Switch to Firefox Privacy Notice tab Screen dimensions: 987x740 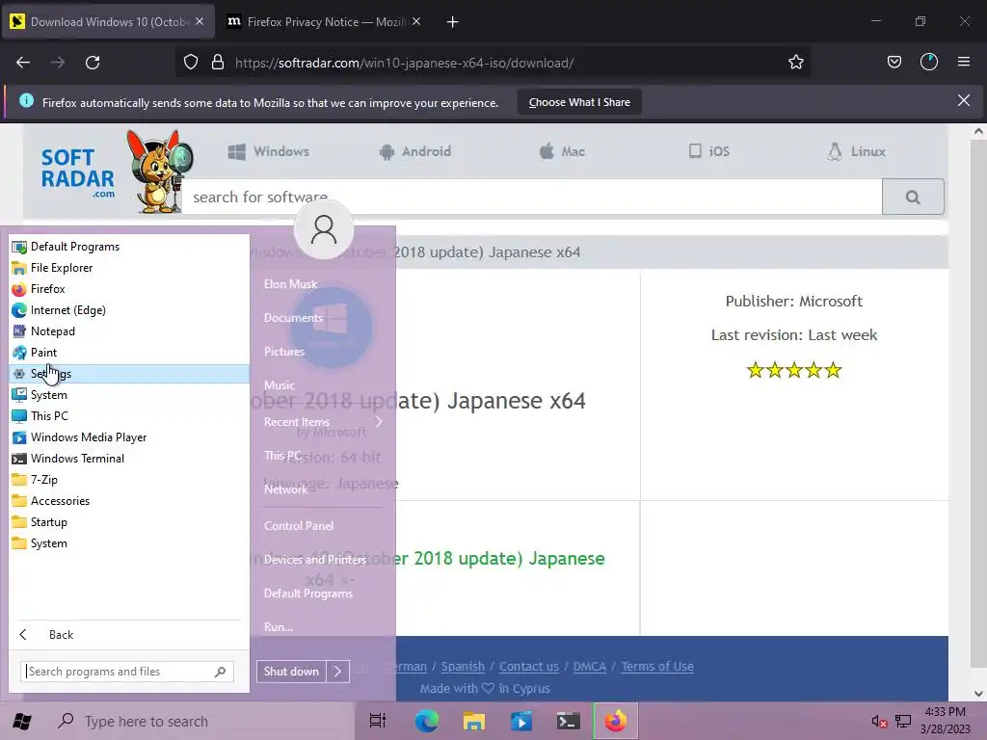pos(324,22)
